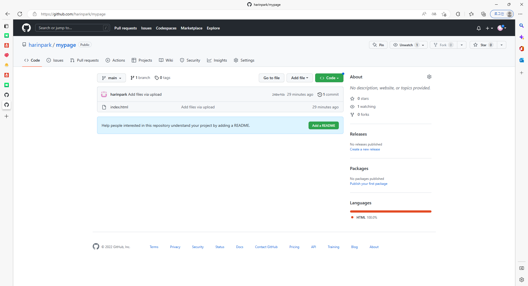The height and width of the screenshot is (286, 528).
Task: Open the repository Pull requests tab
Action: 84,60
